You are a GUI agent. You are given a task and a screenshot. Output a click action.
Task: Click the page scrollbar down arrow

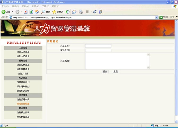pyautogui.click(x=176, y=122)
